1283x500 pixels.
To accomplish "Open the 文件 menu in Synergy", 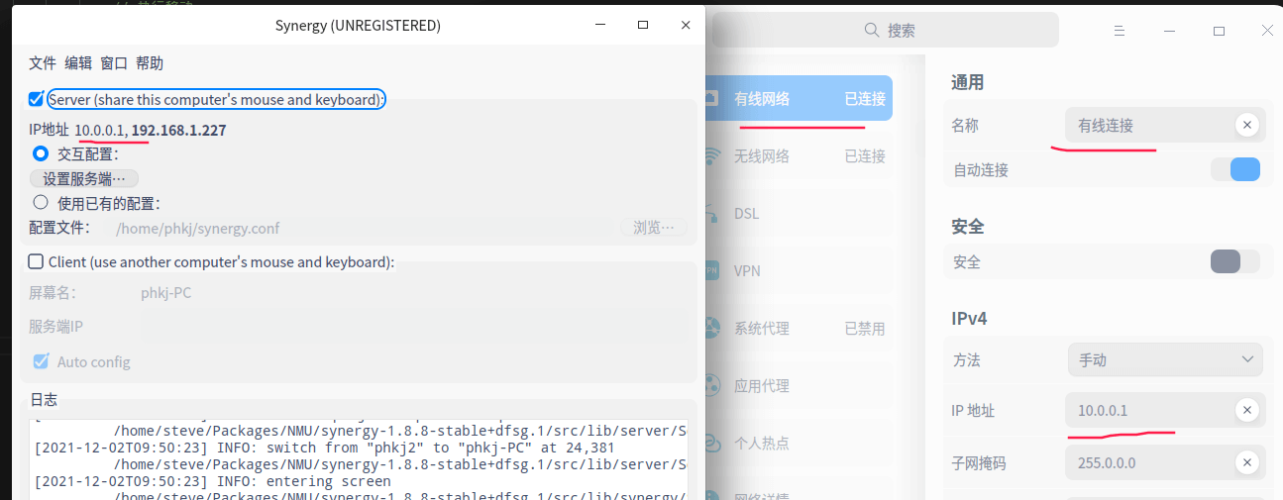I will [x=43, y=63].
